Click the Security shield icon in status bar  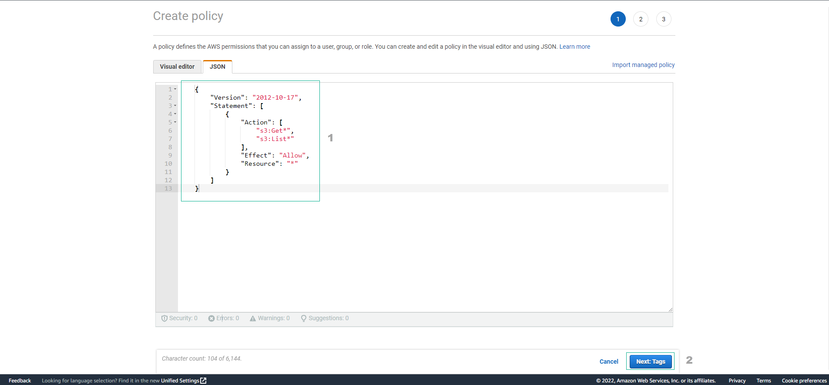[x=164, y=318]
